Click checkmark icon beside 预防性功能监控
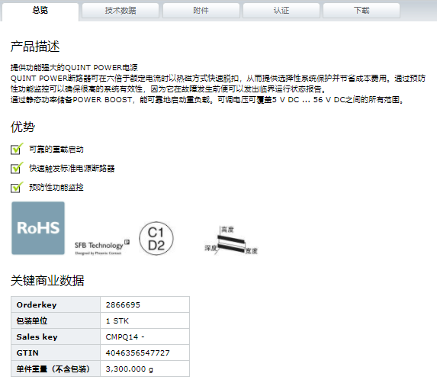 click(x=17, y=187)
